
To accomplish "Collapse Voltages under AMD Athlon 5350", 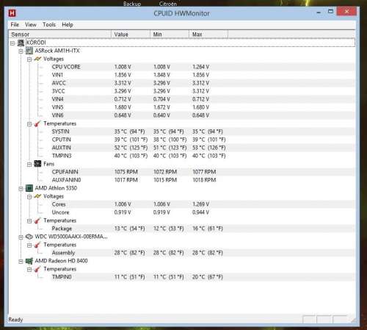I will (29, 197).
